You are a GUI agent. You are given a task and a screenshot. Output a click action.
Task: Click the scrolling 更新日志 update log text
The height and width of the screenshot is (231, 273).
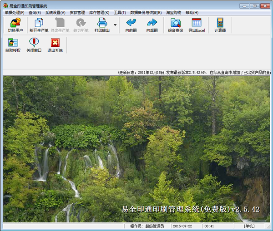point(194,73)
